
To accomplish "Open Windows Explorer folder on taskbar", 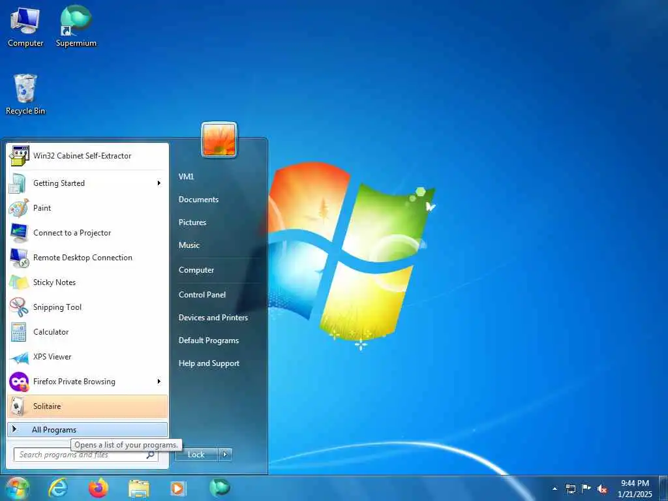I will click(139, 489).
